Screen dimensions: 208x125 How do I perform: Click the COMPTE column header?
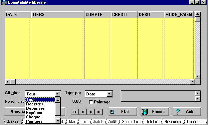(x=98, y=15)
